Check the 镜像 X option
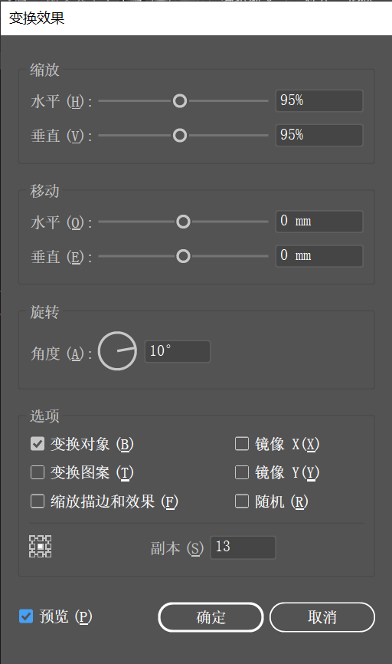The height and width of the screenshot is (664, 392). tap(242, 444)
